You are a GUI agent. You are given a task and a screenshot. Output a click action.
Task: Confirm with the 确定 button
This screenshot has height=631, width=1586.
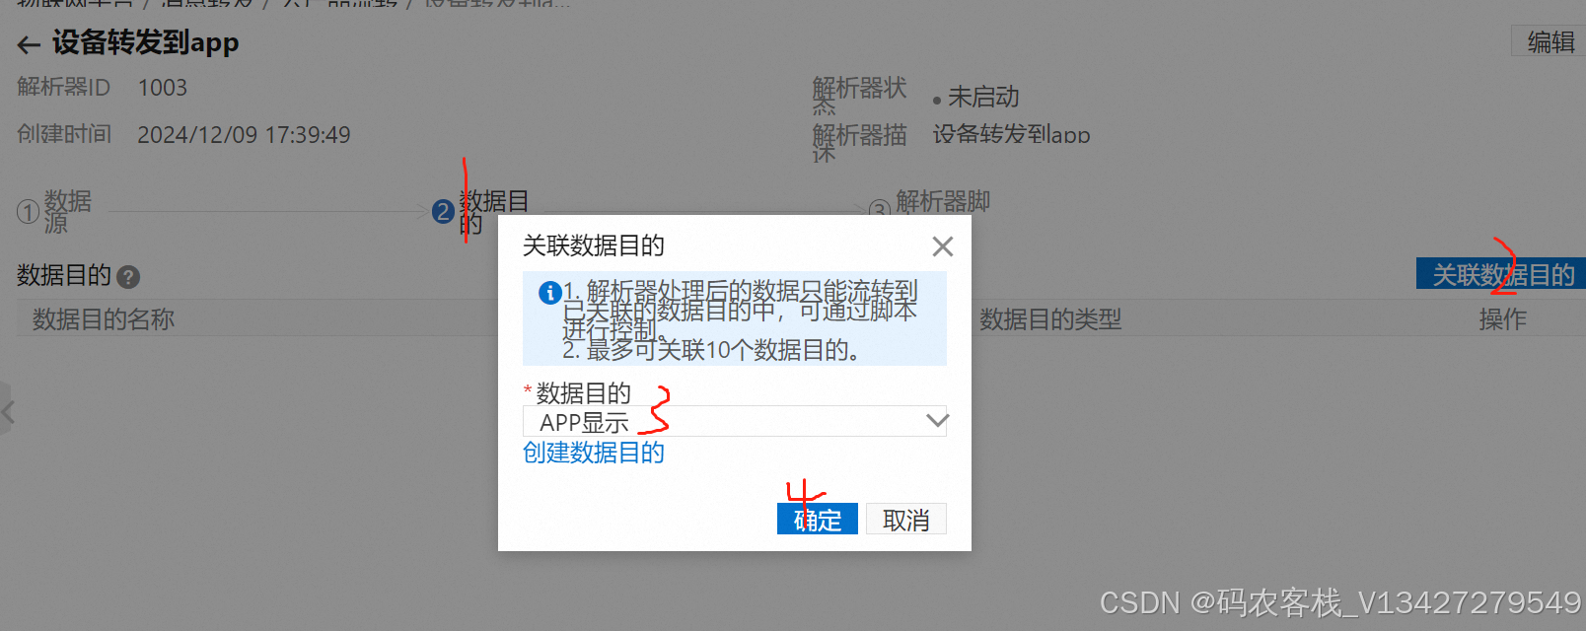click(x=818, y=519)
